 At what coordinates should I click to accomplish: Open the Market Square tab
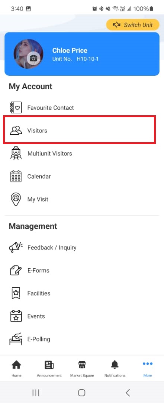pos(82,369)
